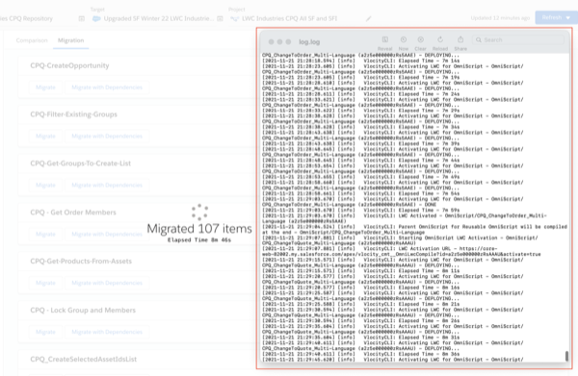578x376 pixels.
Task: Click the CPQ Repository source name
Action: tap(26, 18)
